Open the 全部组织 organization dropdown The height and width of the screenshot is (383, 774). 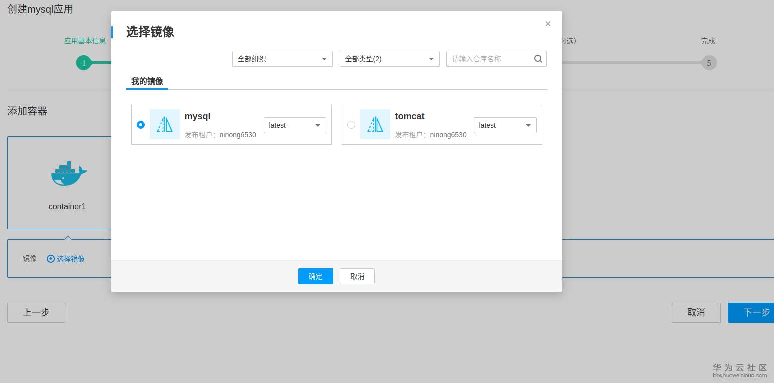click(283, 59)
